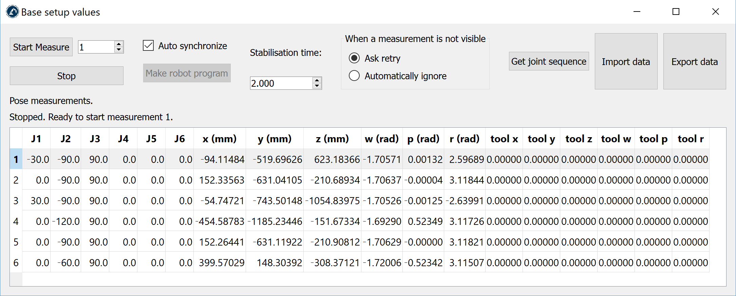Click the RoboDK app icon in title bar
Image resolution: width=736 pixels, height=296 pixels.
click(x=13, y=12)
